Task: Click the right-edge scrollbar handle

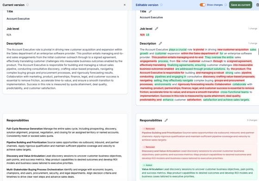Action: [259, 52]
